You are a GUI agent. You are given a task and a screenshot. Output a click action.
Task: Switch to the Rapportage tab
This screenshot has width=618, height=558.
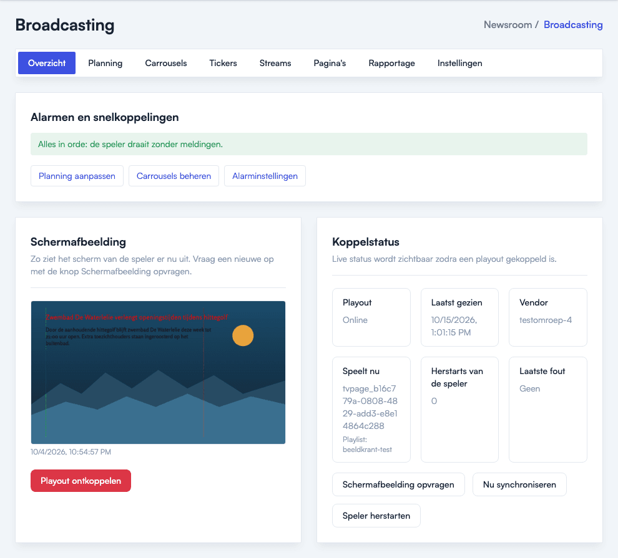click(x=392, y=63)
